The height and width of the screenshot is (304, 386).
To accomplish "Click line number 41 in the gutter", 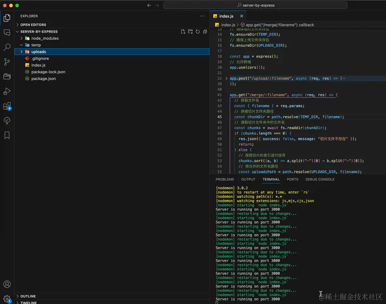I will [x=220, y=95].
